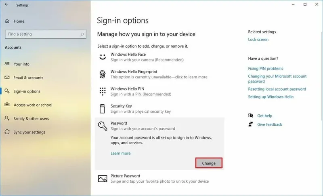Click the Security Key USB icon
The height and width of the screenshot is (196, 323).
pos(103,109)
